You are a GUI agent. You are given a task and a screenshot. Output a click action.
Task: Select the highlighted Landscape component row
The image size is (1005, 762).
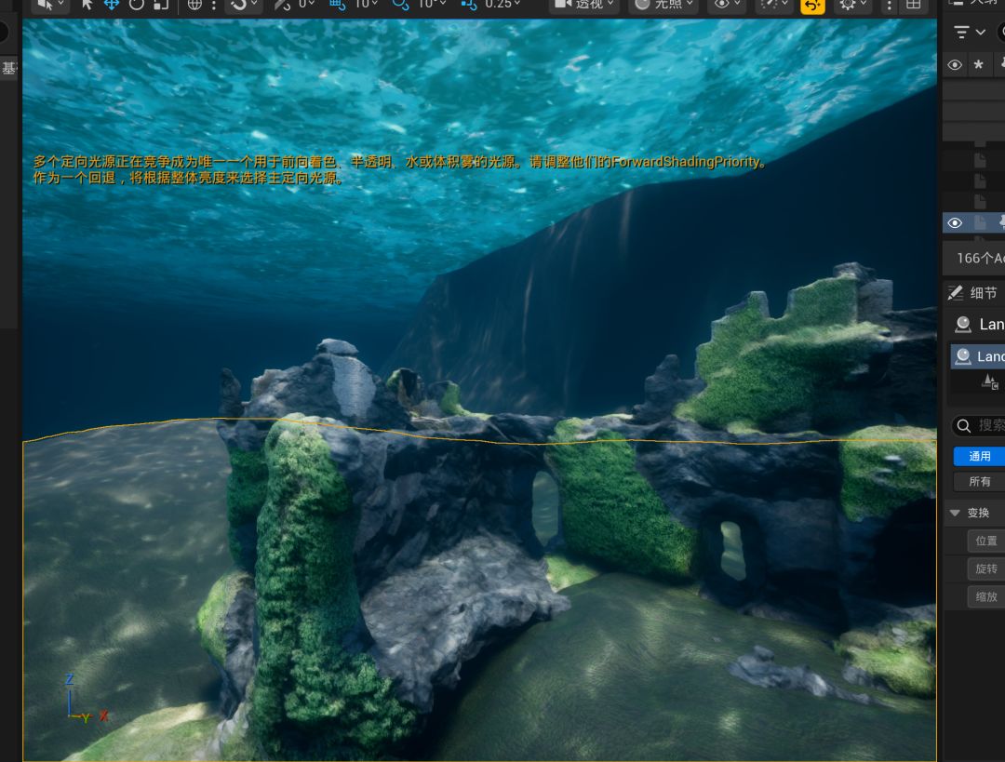pos(977,356)
